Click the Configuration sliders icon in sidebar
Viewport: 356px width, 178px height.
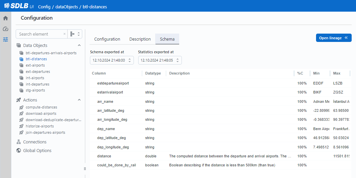[x=5, y=39]
